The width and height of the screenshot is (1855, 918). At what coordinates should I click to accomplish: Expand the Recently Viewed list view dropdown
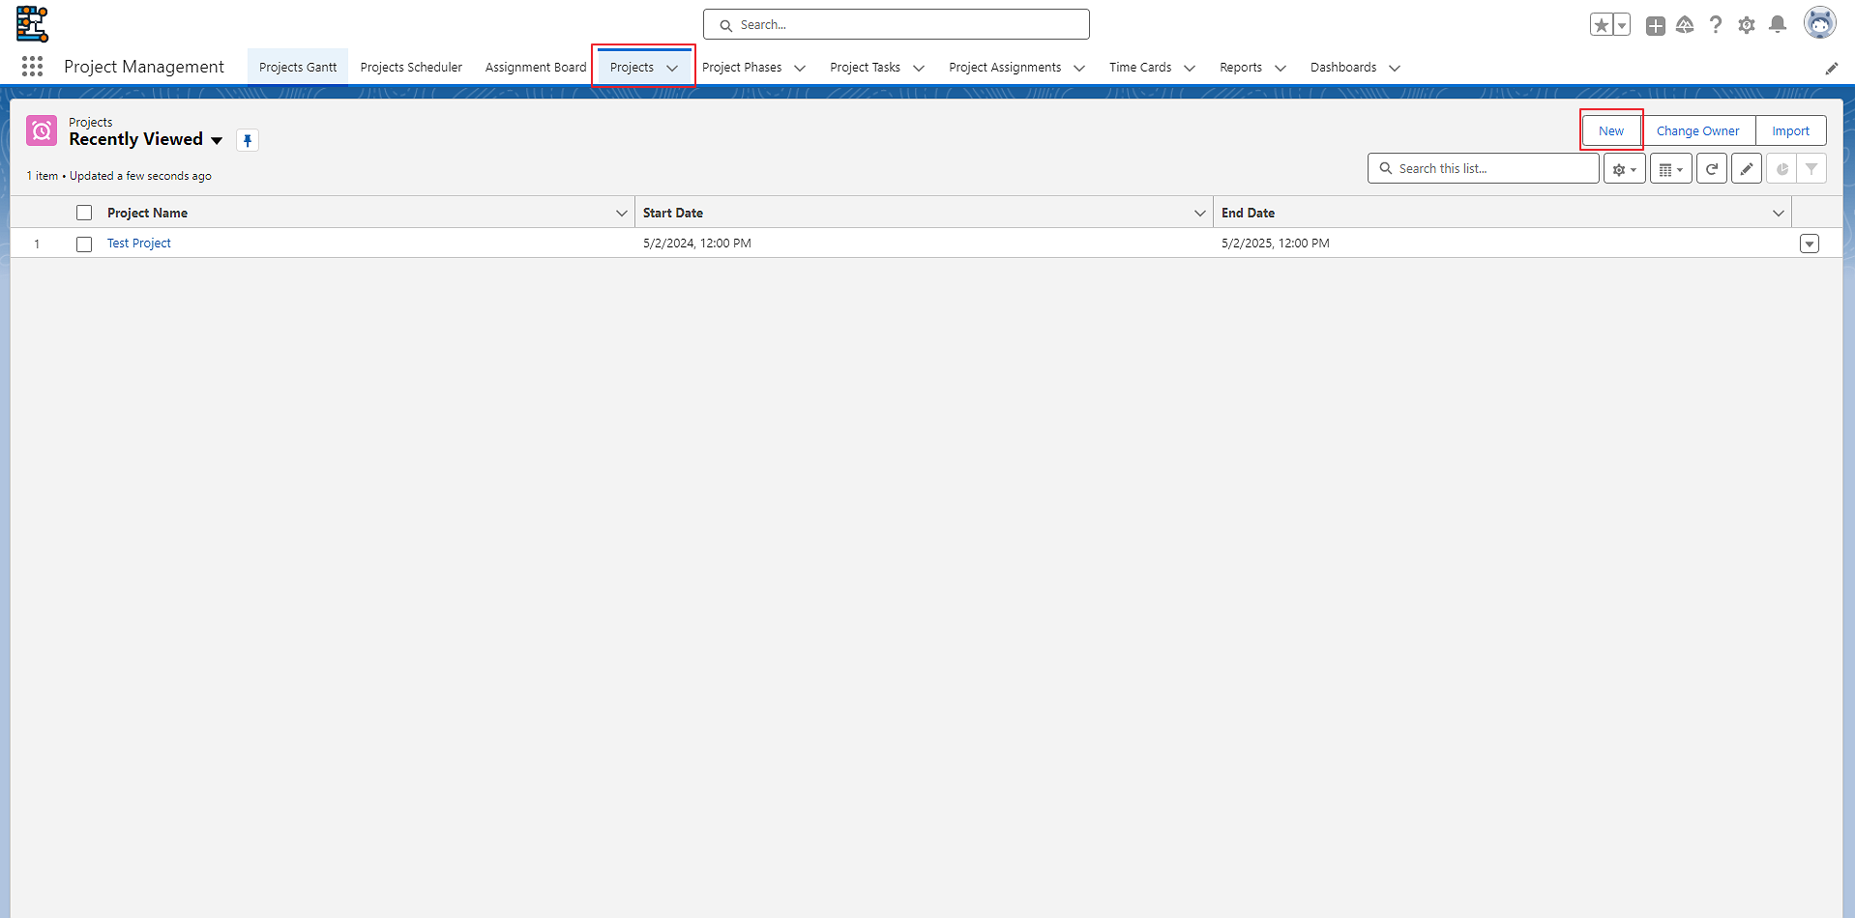tap(217, 141)
